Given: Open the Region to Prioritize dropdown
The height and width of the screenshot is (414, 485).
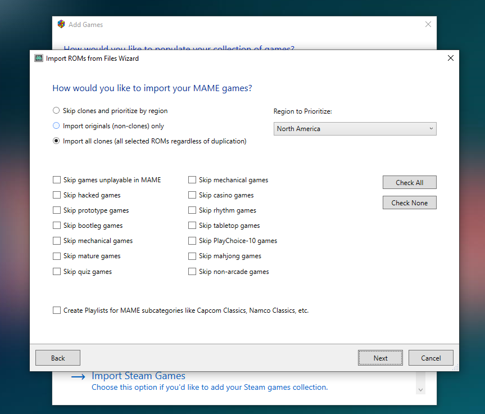Looking at the screenshot, I should point(355,129).
